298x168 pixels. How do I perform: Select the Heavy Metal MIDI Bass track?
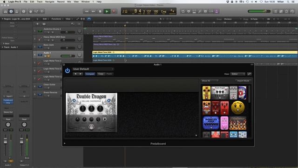[58, 39]
